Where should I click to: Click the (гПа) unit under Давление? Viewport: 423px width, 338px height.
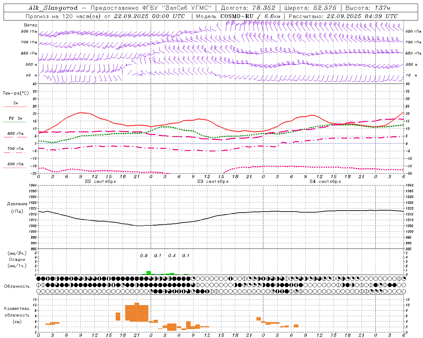[x=17, y=212]
